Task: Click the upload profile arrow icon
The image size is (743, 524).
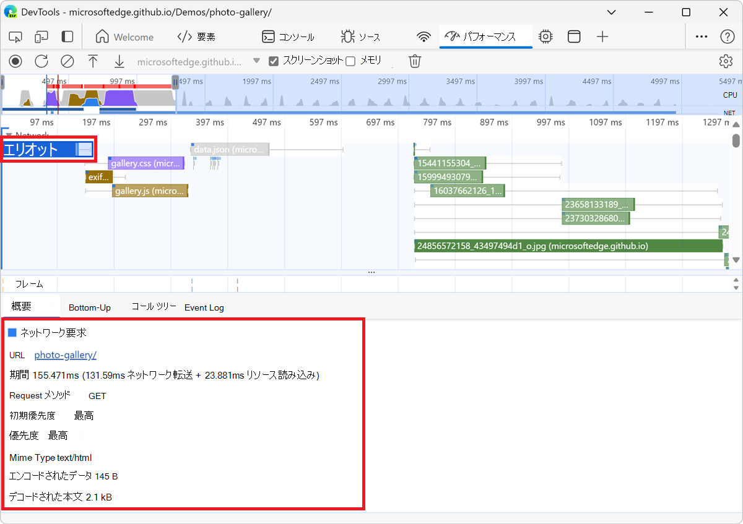Action: click(x=93, y=61)
